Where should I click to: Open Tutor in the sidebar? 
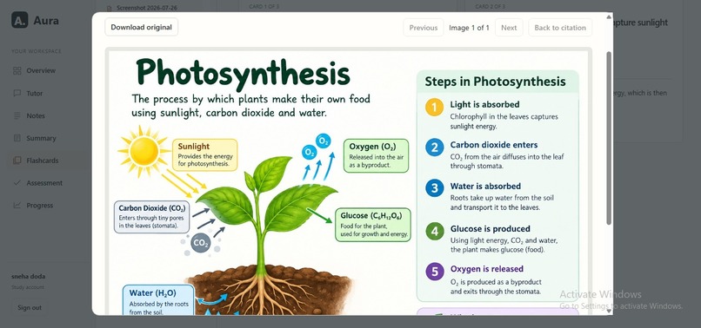coord(35,93)
